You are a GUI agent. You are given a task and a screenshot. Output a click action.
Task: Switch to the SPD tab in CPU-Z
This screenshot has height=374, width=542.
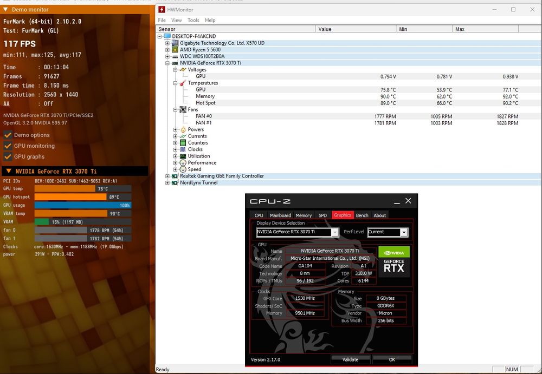(x=322, y=215)
